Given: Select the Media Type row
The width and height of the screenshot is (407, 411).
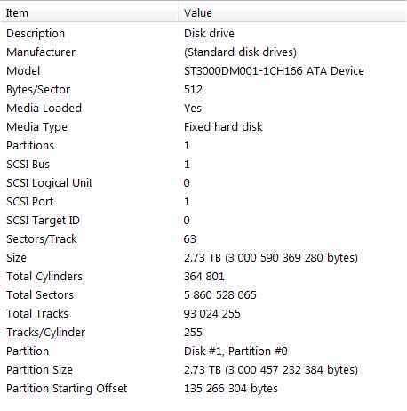Looking at the screenshot, I should tap(203, 127).
